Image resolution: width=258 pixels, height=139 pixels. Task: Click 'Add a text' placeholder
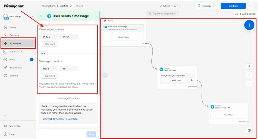(228, 115)
